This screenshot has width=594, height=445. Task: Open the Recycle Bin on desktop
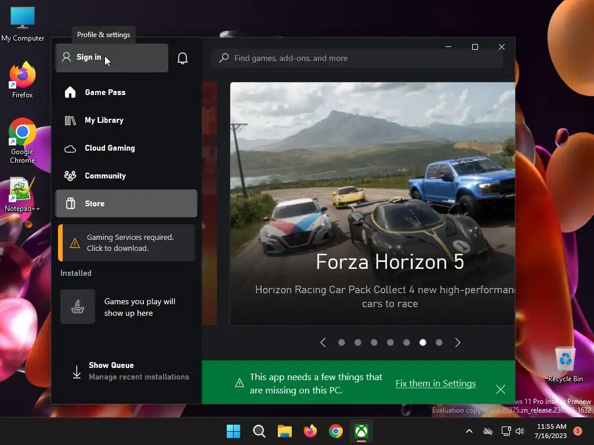[x=565, y=365]
